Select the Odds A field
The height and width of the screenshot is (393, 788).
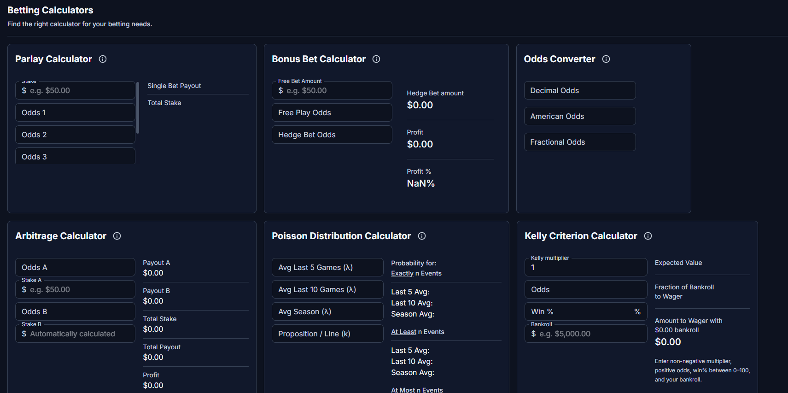click(75, 267)
